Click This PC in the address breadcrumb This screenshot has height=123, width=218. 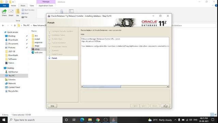[x=26, y=25]
